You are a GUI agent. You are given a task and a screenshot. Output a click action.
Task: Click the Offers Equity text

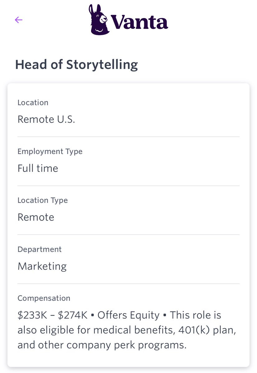(x=128, y=315)
